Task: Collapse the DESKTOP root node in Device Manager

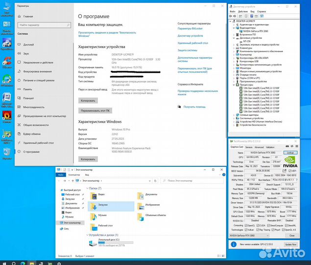Action: (230, 21)
